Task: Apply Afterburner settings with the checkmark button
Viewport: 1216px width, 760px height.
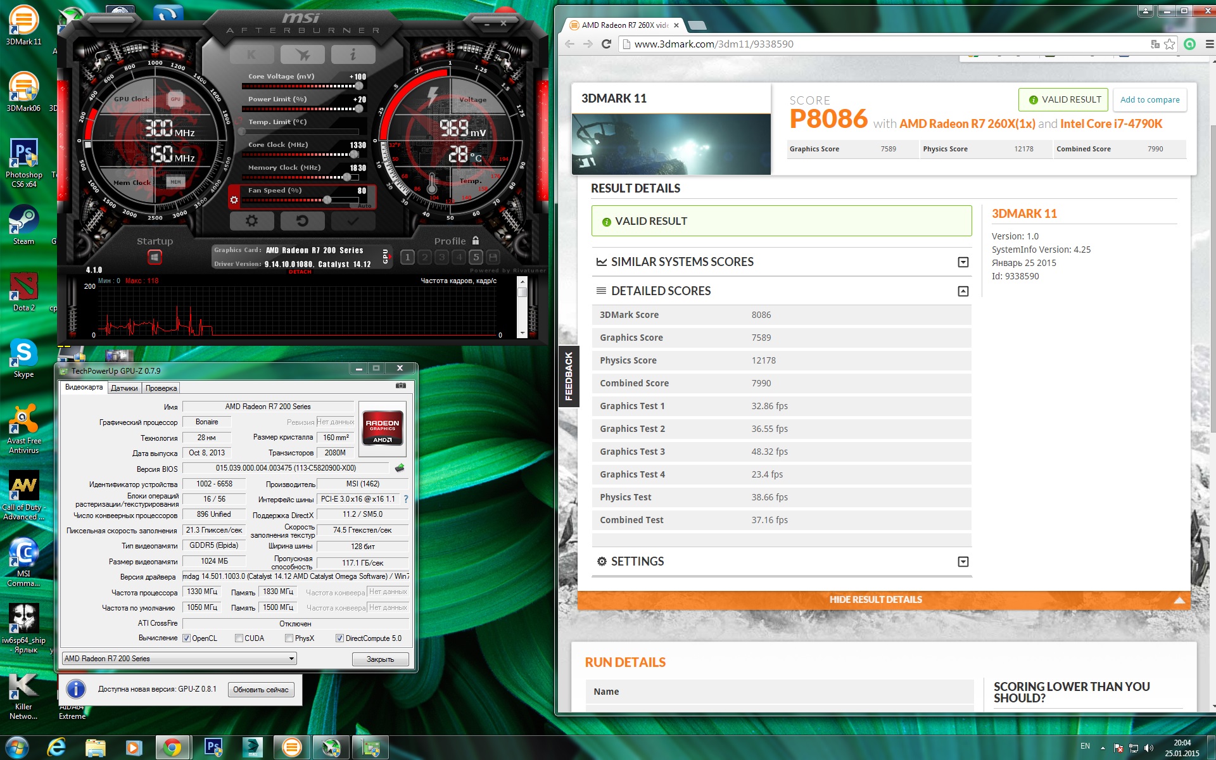Action: point(353,221)
